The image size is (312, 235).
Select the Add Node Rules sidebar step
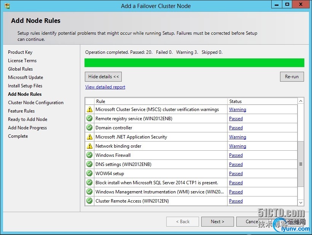click(25, 94)
